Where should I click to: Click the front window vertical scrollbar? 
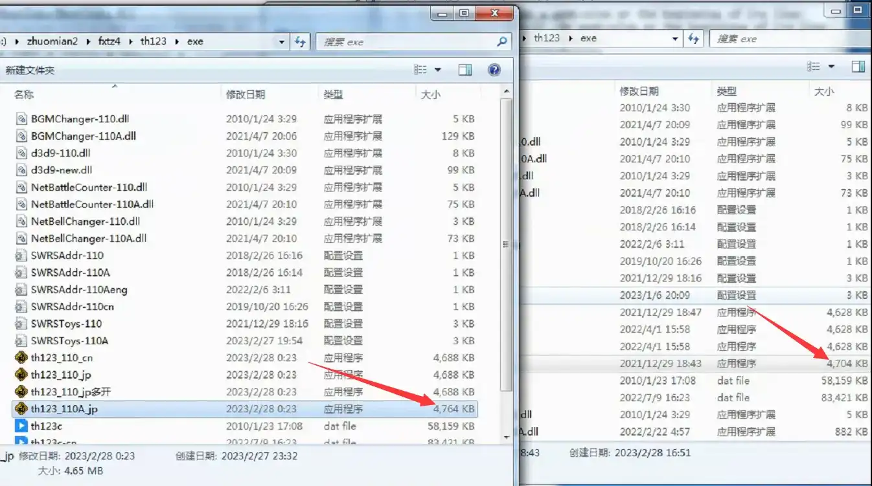coord(507,245)
